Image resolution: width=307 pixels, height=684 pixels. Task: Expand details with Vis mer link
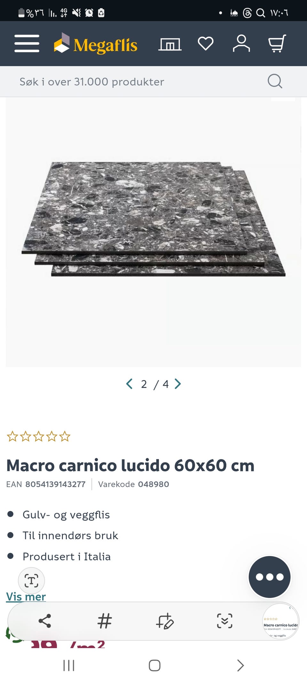[x=26, y=597]
